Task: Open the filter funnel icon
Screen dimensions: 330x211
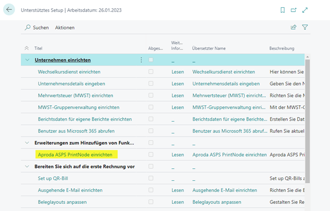Action: tap(305, 27)
